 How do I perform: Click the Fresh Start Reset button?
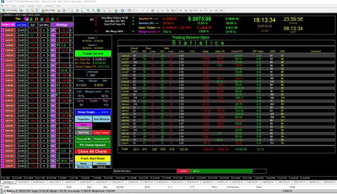[x=93, y=159]
